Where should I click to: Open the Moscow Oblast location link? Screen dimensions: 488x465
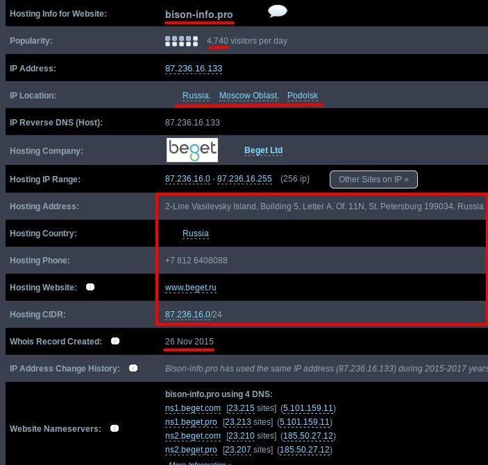[248, 96]
